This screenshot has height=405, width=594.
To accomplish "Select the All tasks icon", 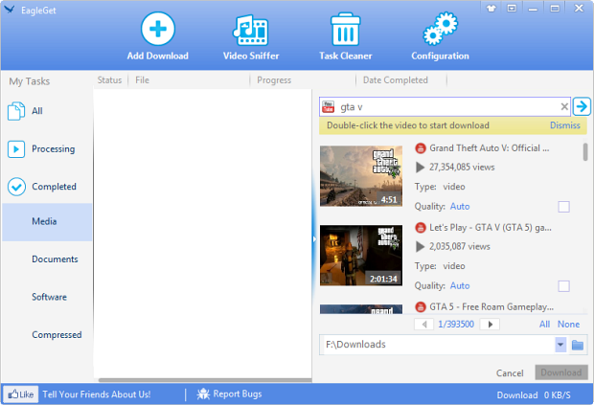I will pyautogui.click(x=16, y=111).
